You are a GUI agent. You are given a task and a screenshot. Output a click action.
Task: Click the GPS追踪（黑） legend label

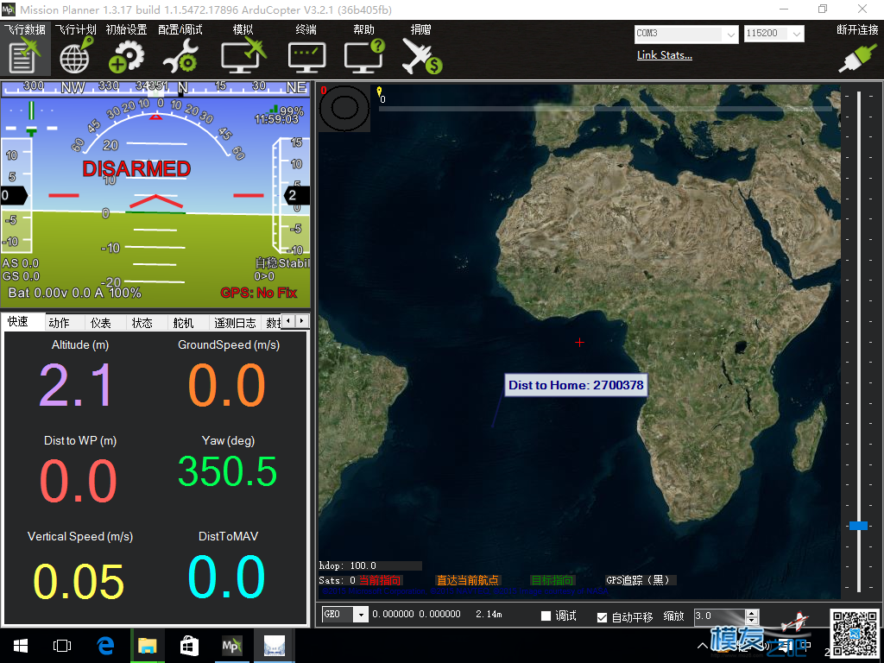pyautogui.click(x=641, y=580)
